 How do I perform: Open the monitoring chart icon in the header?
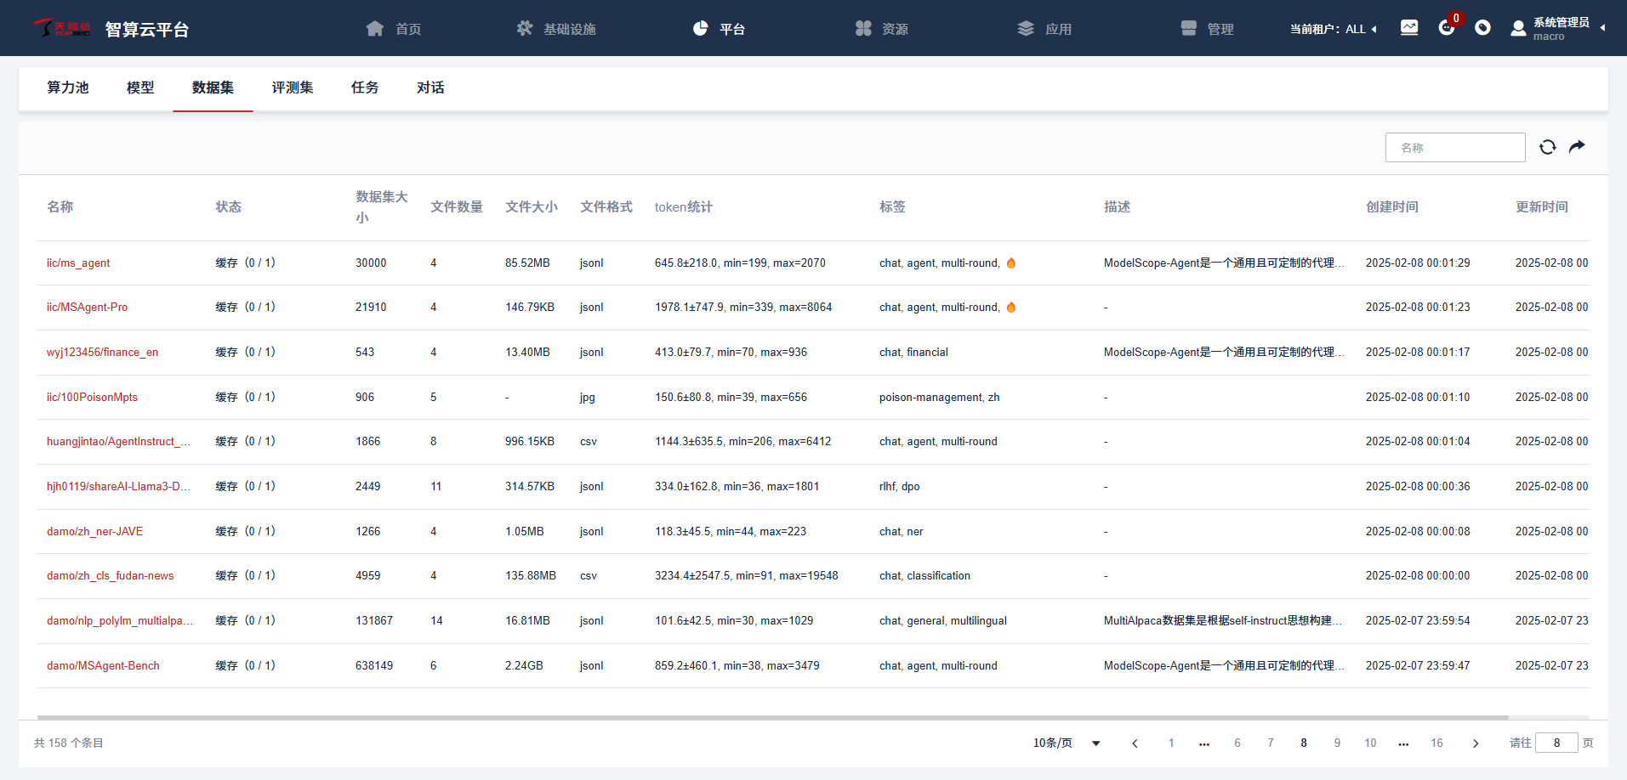[x=1409, y=28]
